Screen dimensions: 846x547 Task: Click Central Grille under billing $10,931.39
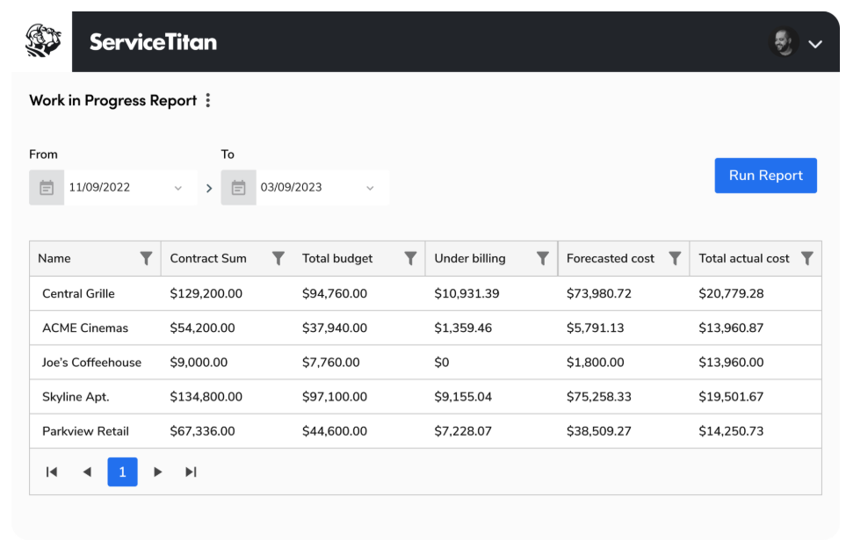(466, 293)
